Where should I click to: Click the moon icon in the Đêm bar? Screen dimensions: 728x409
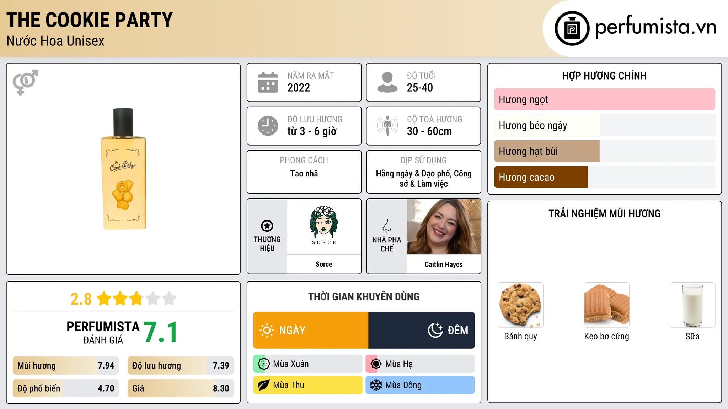435,330
